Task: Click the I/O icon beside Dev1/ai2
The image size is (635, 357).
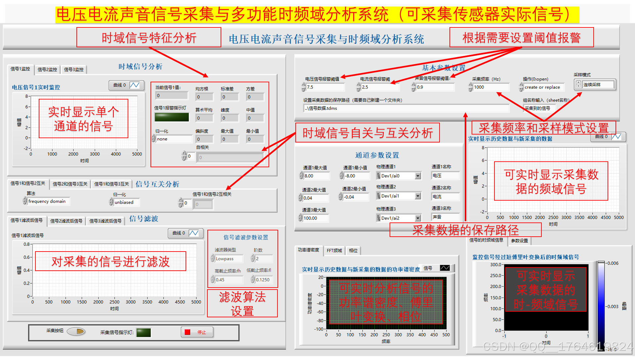Action: 378,218
